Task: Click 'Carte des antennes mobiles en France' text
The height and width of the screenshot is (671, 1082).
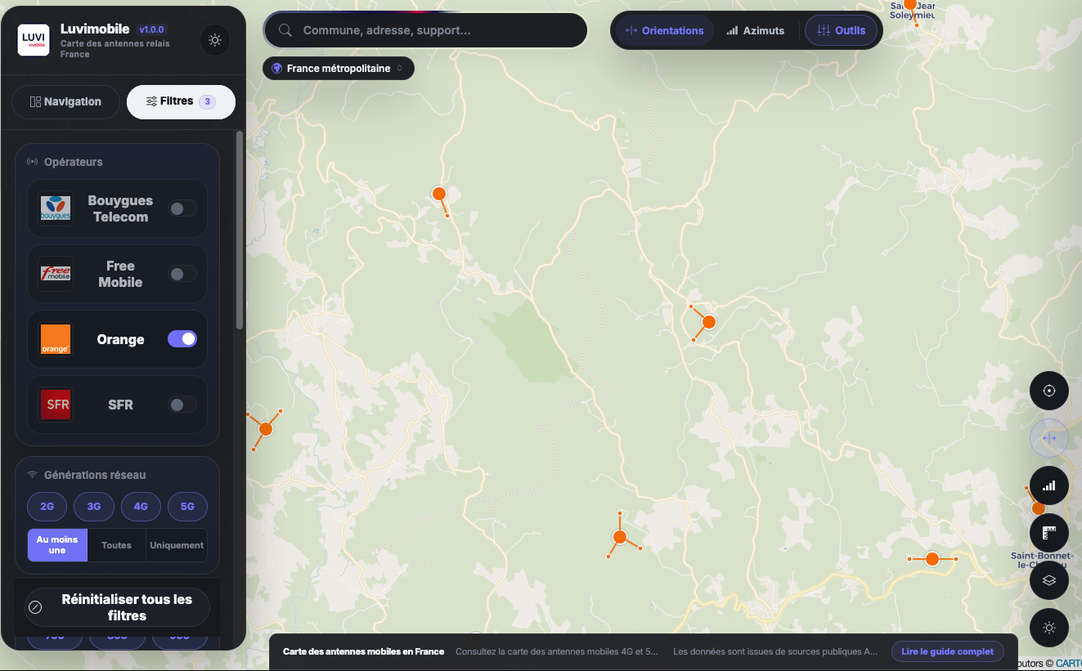Action: point(363,651)
